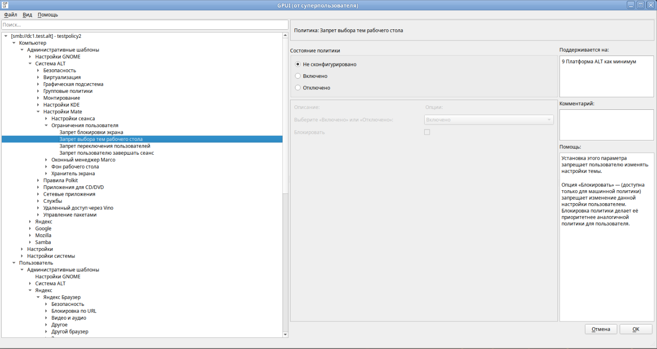Expand the Настройки системы node
The height and width of the screenshot is (349, 657).
[22, 256]
